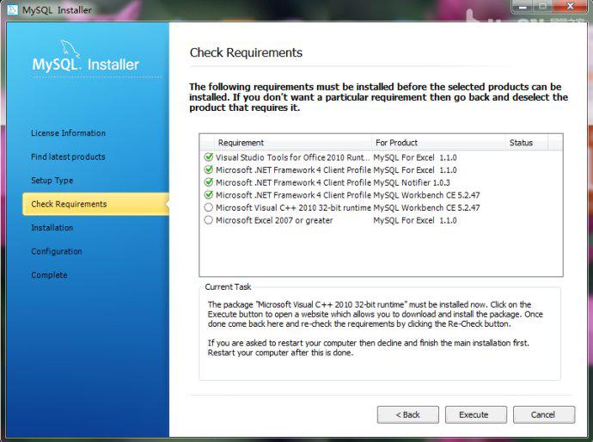Image resolution: width=593 pixels, height=442 pixels.
Task: Select the row 'Visual Studio Tools for Office 2010 Runt...'
Action: pos(381,157)
